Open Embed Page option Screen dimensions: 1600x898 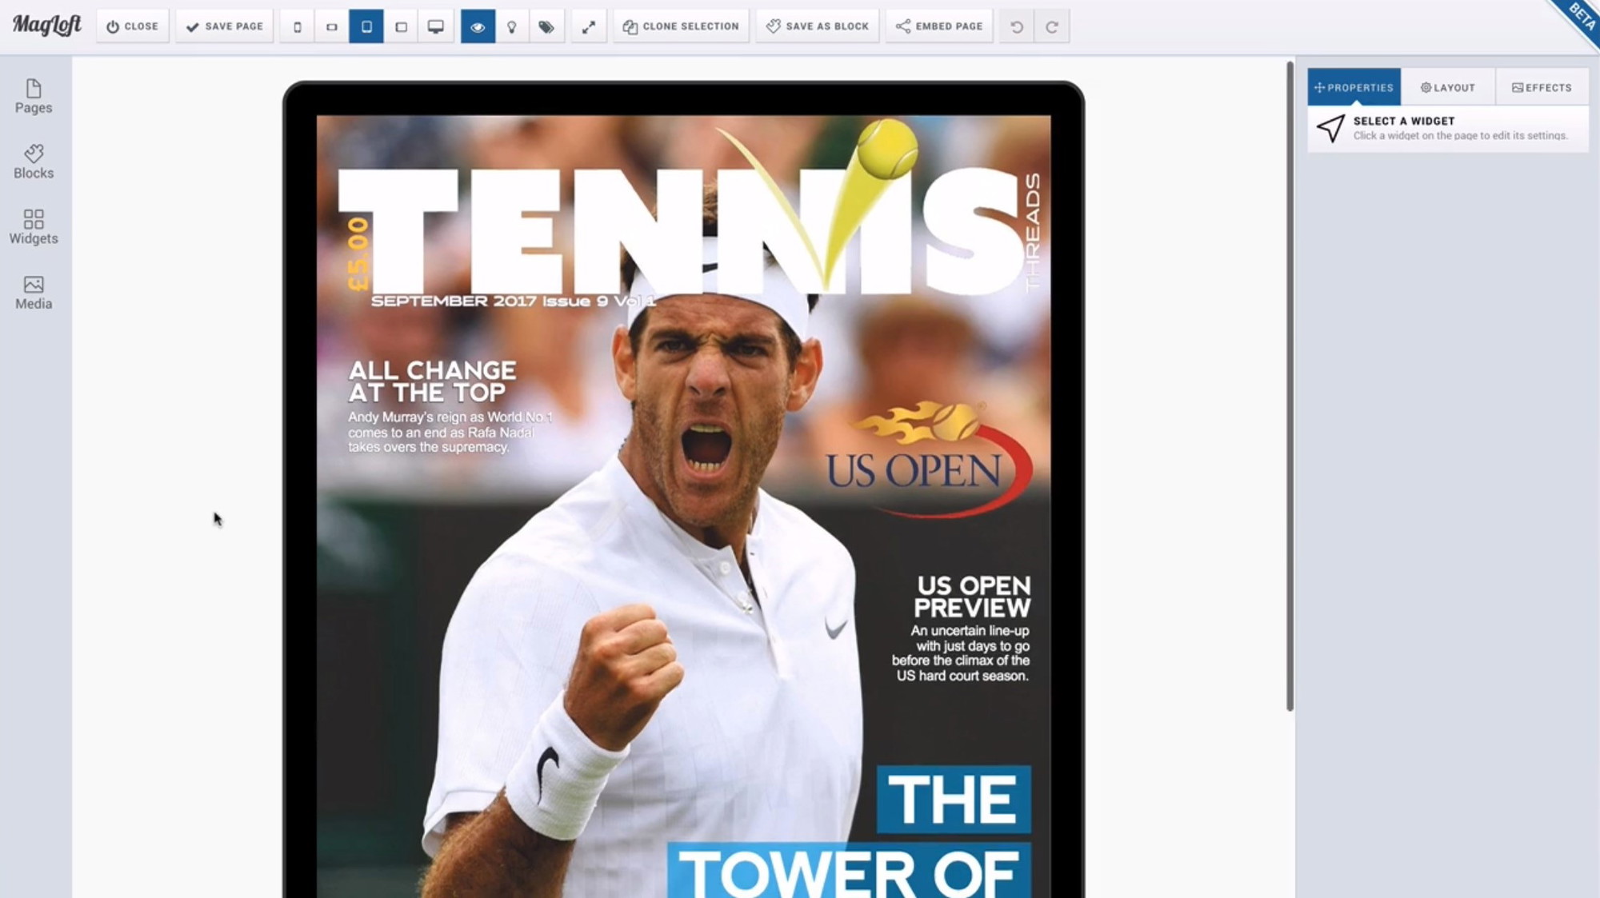[939, 26]
